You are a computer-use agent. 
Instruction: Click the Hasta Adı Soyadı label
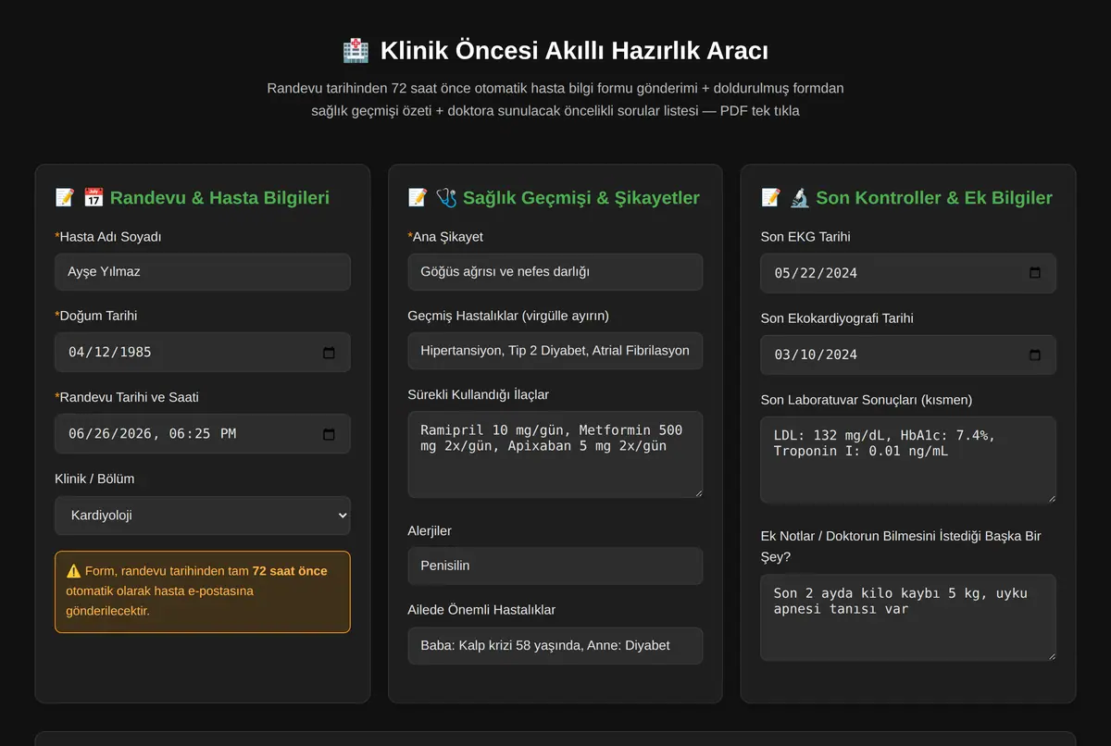tap(108, 237)
